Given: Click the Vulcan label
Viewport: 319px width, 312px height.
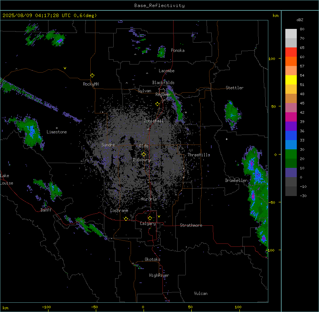Looking at the screenshot, I should [201, 293].
